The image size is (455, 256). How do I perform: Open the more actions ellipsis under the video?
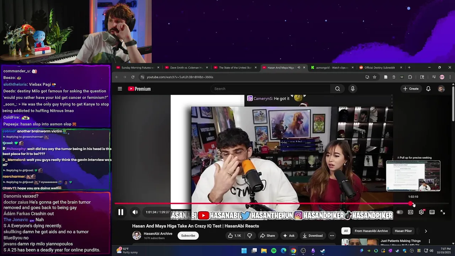point(332,235)
